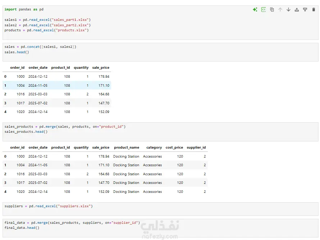The height and width of the screenshot is (240, 320).
Task: Move the cell up with the arrow
Action: click(x=280, y=10)
